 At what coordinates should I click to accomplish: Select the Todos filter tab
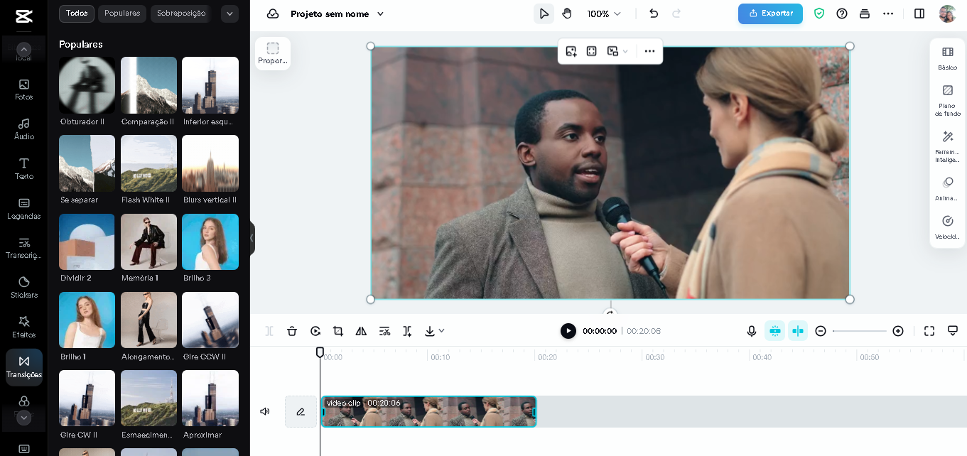click(x=77, y=13)
